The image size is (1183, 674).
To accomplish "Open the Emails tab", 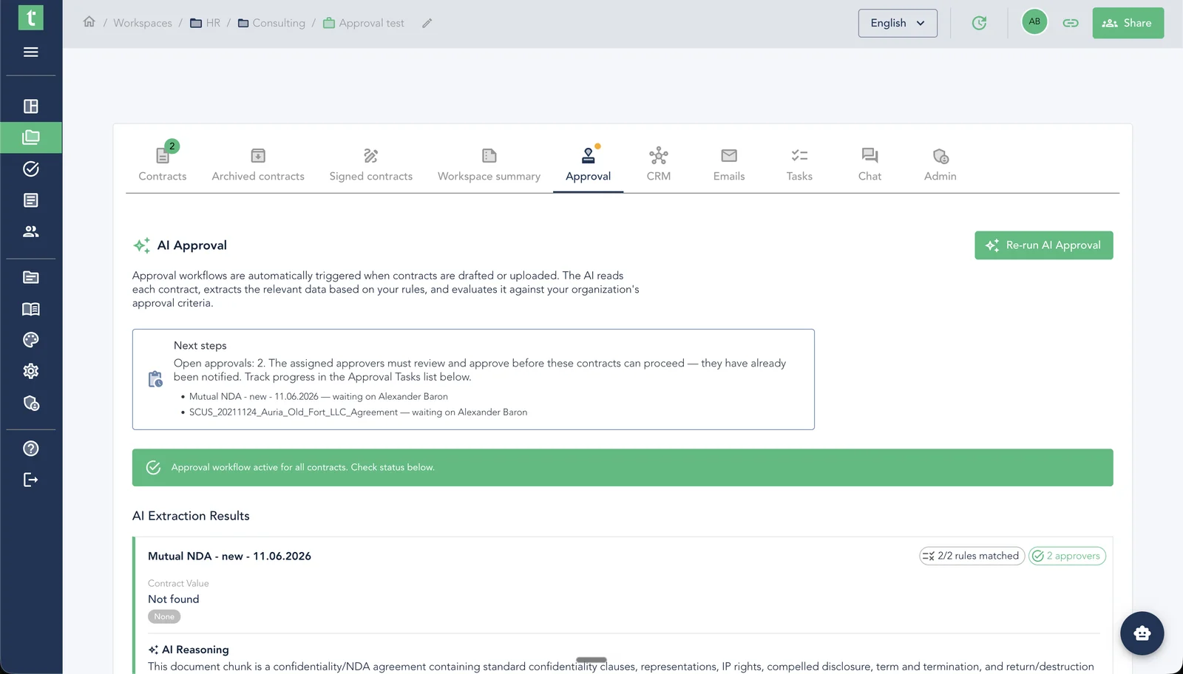I will click(x=729, y=163).
